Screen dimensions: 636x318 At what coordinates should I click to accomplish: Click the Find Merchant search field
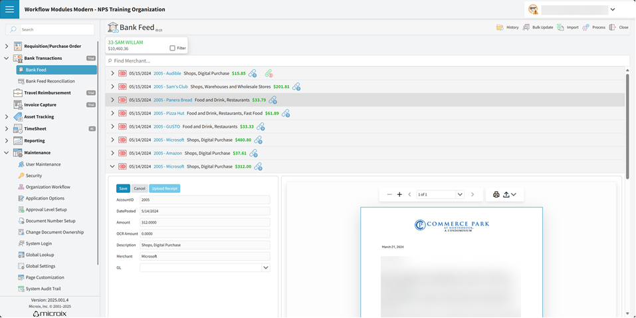point(266,61)
